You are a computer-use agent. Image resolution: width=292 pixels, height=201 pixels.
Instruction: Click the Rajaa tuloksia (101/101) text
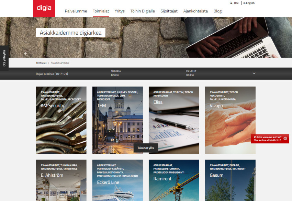[52, 74]
